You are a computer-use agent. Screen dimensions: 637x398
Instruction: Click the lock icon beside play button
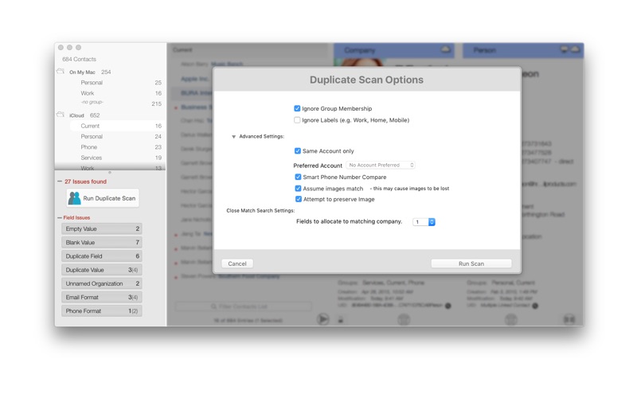click(x=341, y=320)
